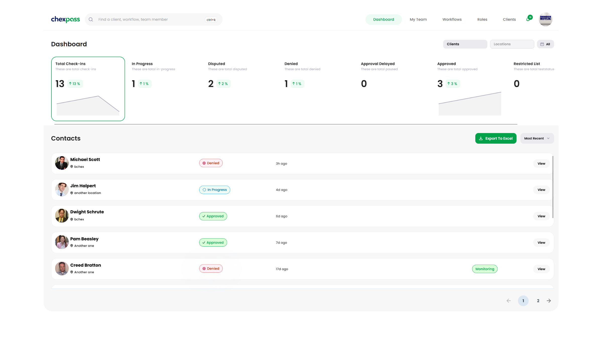Click the notification bell icon
This screenshot has height=338, width=602.
[528, 20]
